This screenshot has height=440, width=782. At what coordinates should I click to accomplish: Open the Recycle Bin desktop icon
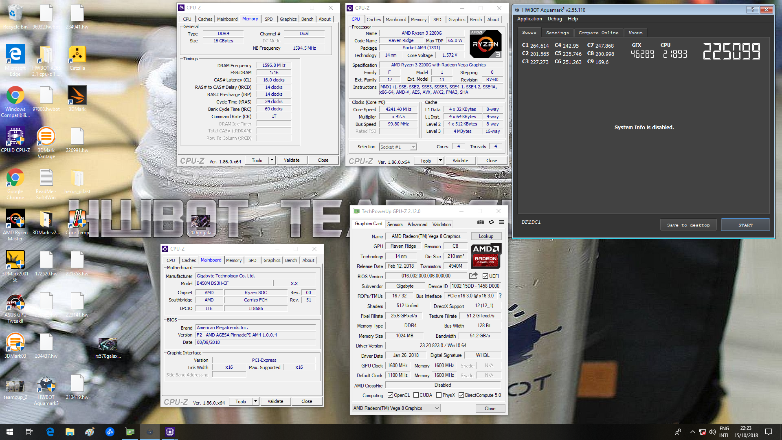[x=15, y=17]
